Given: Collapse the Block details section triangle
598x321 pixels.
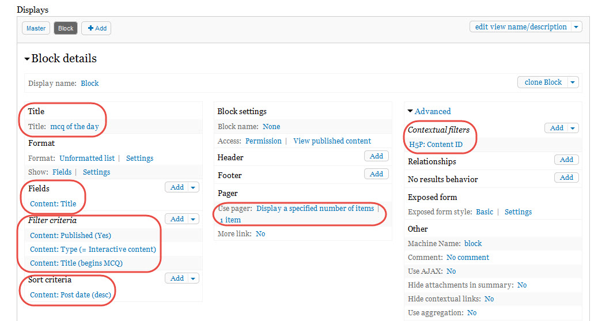Looking at the screenshot, I should click(x=27, y=59).
